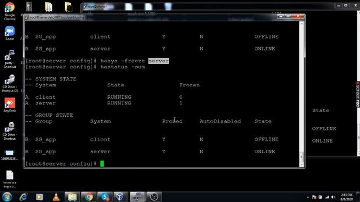Open the desktop file starting with 168992158
This screenshot has width=360, height=202.
pos(10,155)
